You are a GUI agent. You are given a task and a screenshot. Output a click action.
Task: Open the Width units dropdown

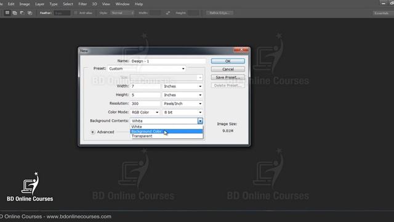click(182, 86)
